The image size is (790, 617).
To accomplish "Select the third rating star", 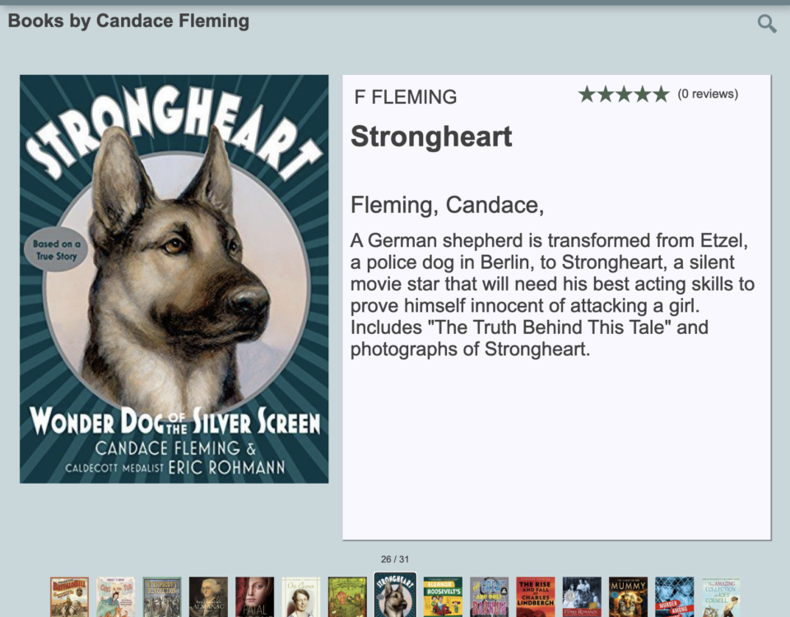I will [625, 94].
